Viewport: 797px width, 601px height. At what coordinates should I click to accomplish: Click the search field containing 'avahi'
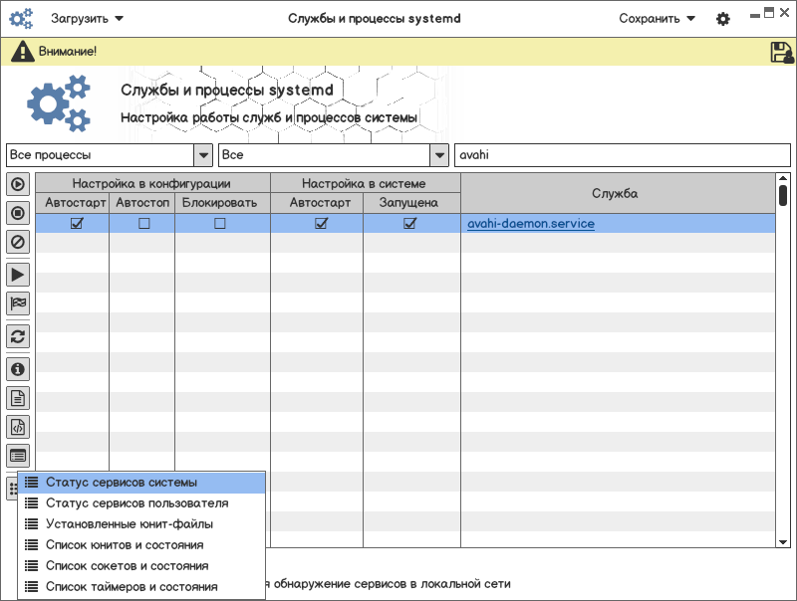click(622, 155)
